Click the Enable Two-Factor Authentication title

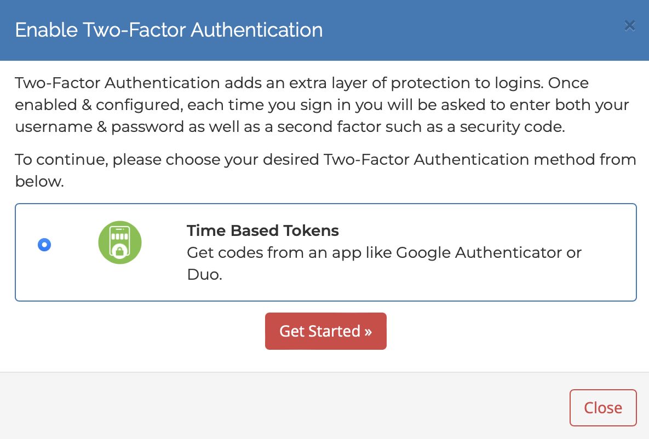169,30
